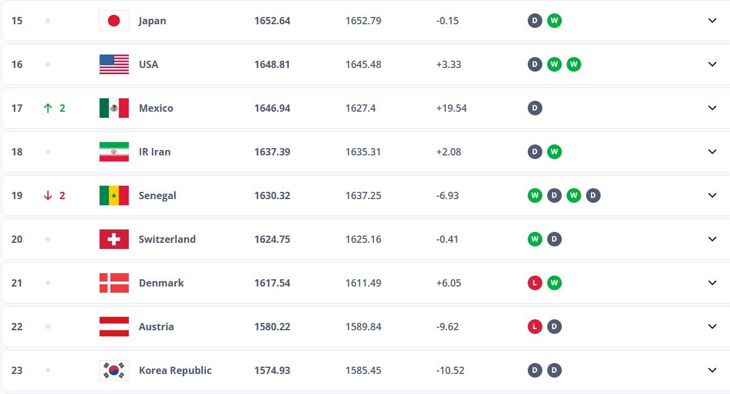
Task: Click Japan's green W match result badge
Action: 554,21
